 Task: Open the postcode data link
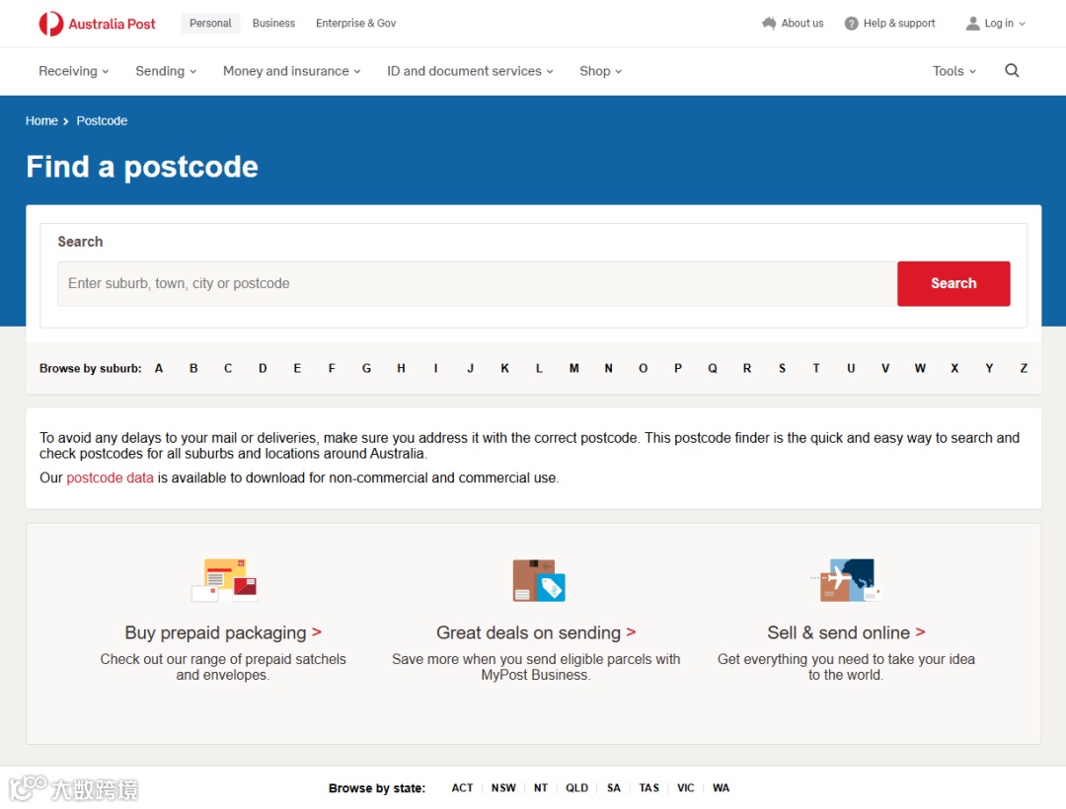111,478
